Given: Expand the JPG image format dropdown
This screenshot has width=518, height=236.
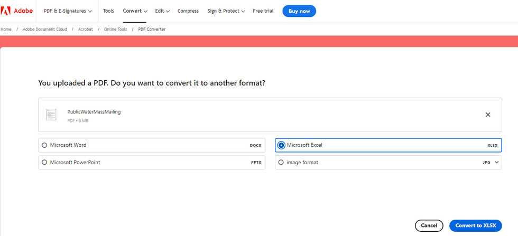Looking at the screenshot, I should pos(496,162).
